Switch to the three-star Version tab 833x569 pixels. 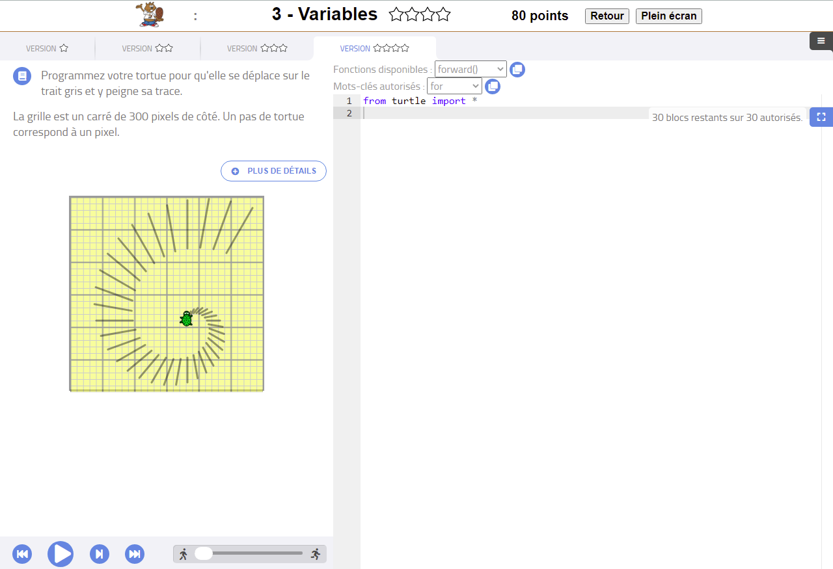pos(257,48)
